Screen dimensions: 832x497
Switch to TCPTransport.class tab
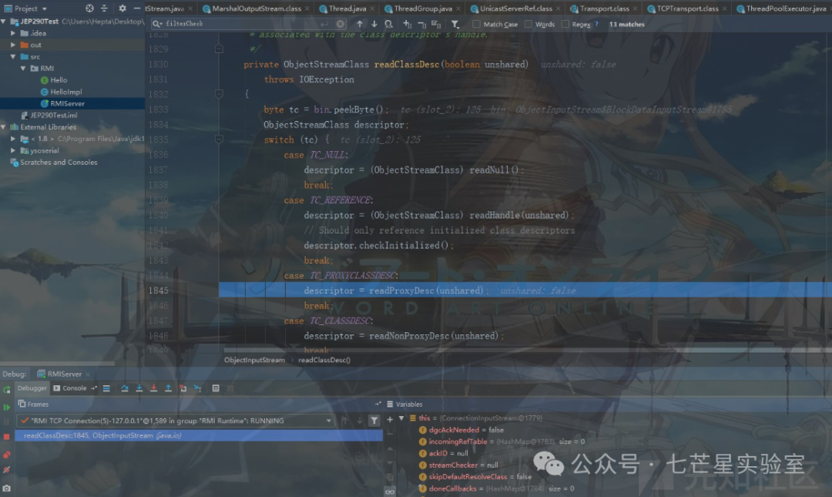(687, 8)
